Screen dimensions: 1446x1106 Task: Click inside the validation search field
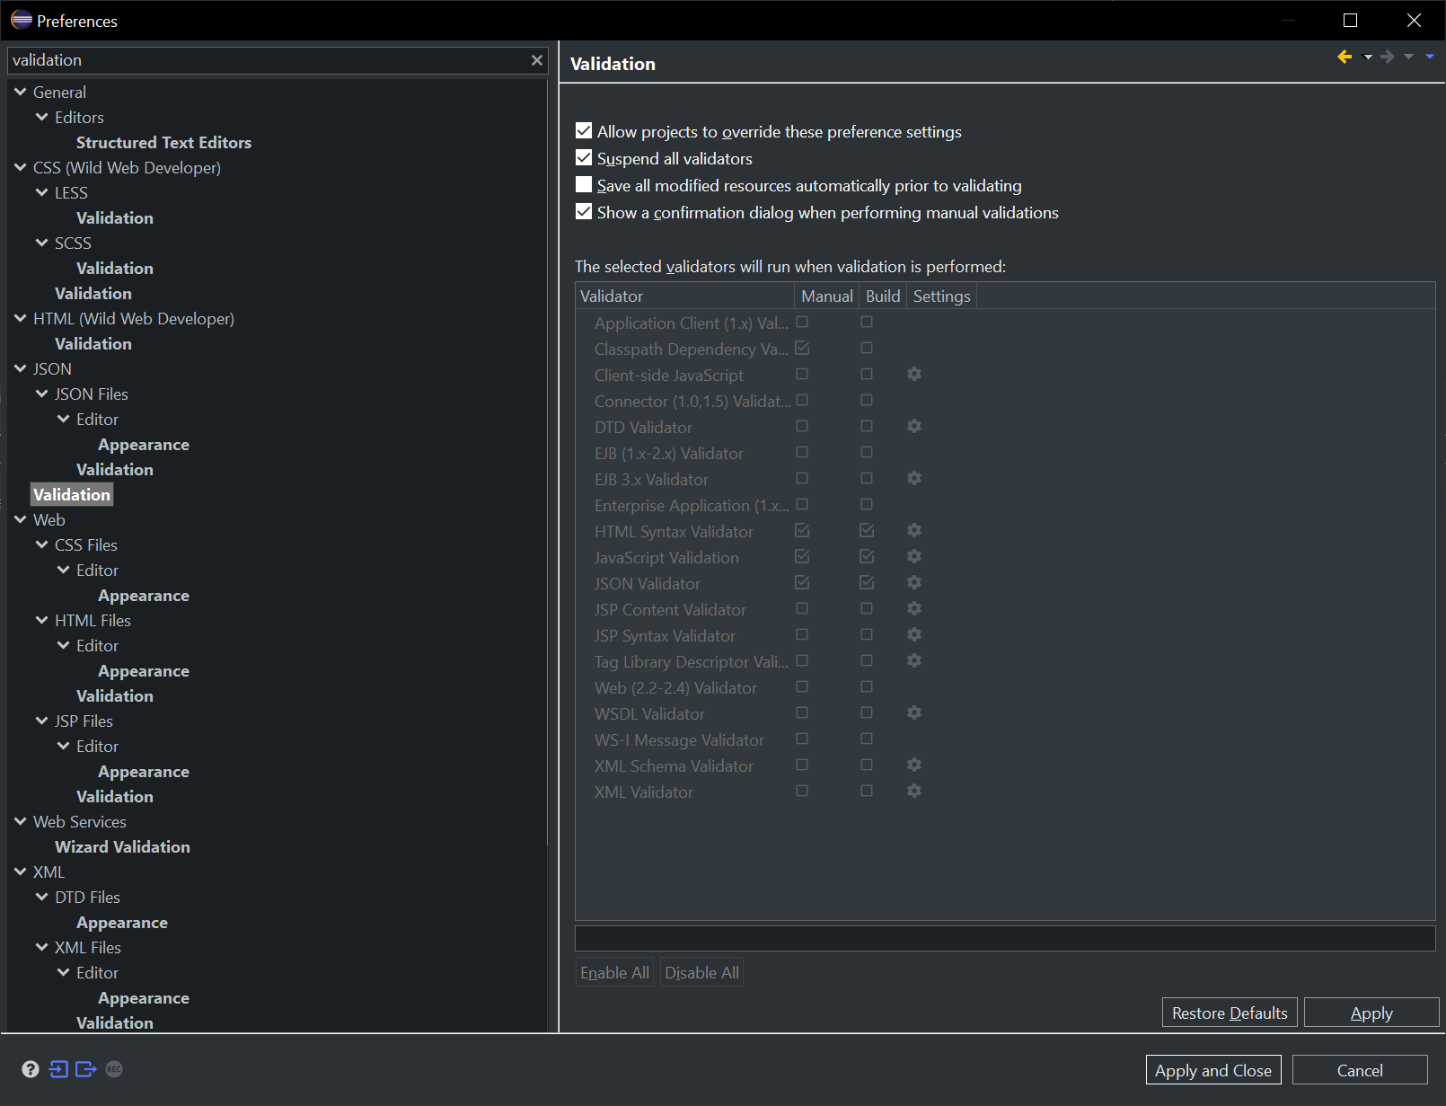click(x=269, y=60)
